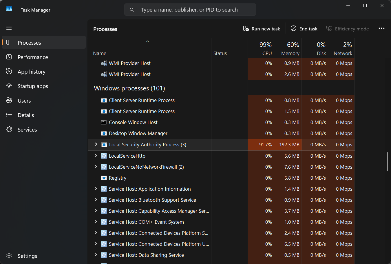Screen dimensions: 391x264
Task: Expand Service Host: Data Sharing Service
Action: [96, 255]
